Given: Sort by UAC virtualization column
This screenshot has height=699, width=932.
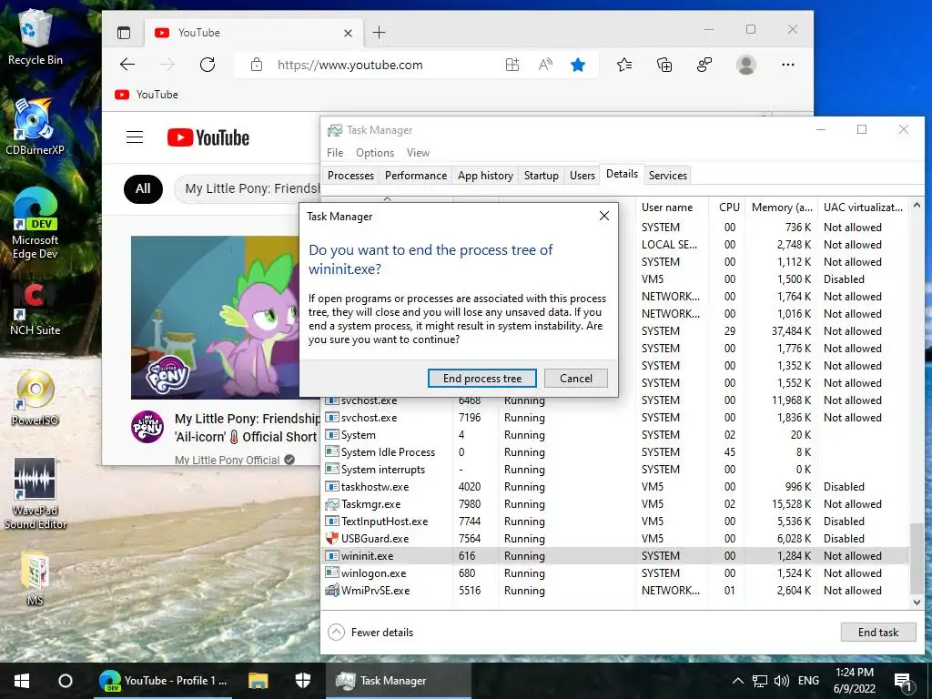Looking at the screenshot, I should (x=863, y=208).
